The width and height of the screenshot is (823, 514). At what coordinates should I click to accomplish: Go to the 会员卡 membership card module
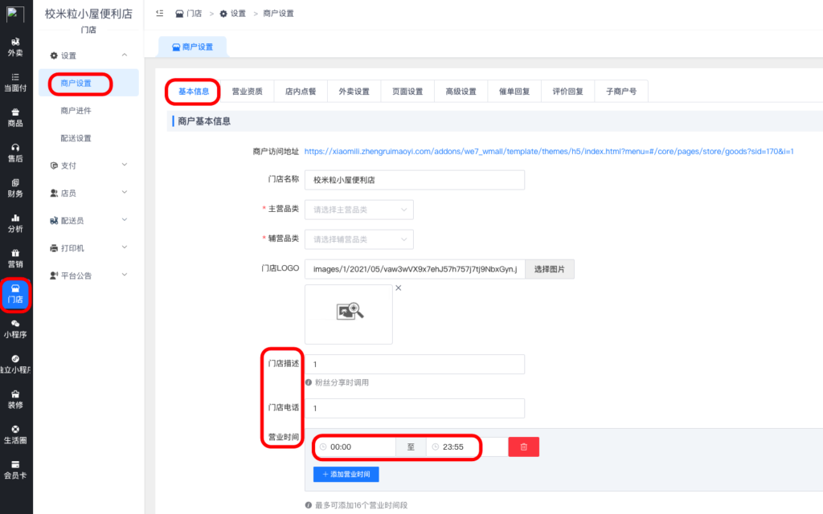pyautogui.click(x=16, y=470)
